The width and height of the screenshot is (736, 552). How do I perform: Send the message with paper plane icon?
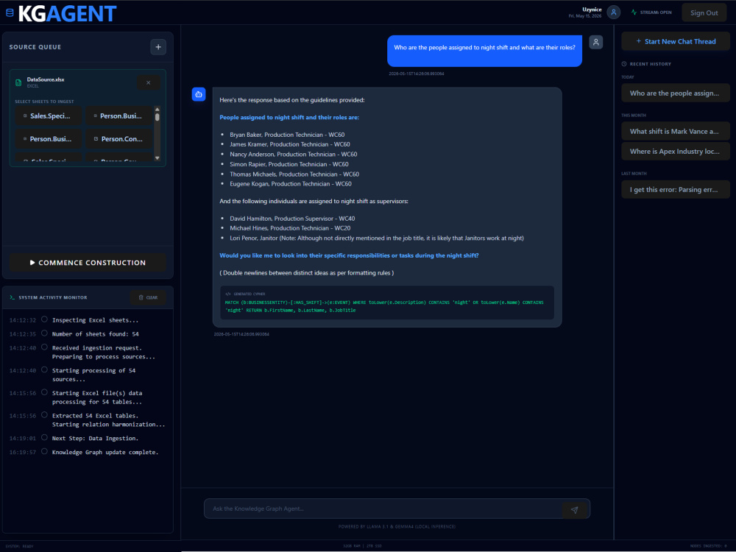click(x=575, y=510)
